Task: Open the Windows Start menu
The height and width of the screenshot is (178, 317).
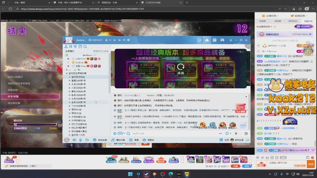Action: click(130, 174)
